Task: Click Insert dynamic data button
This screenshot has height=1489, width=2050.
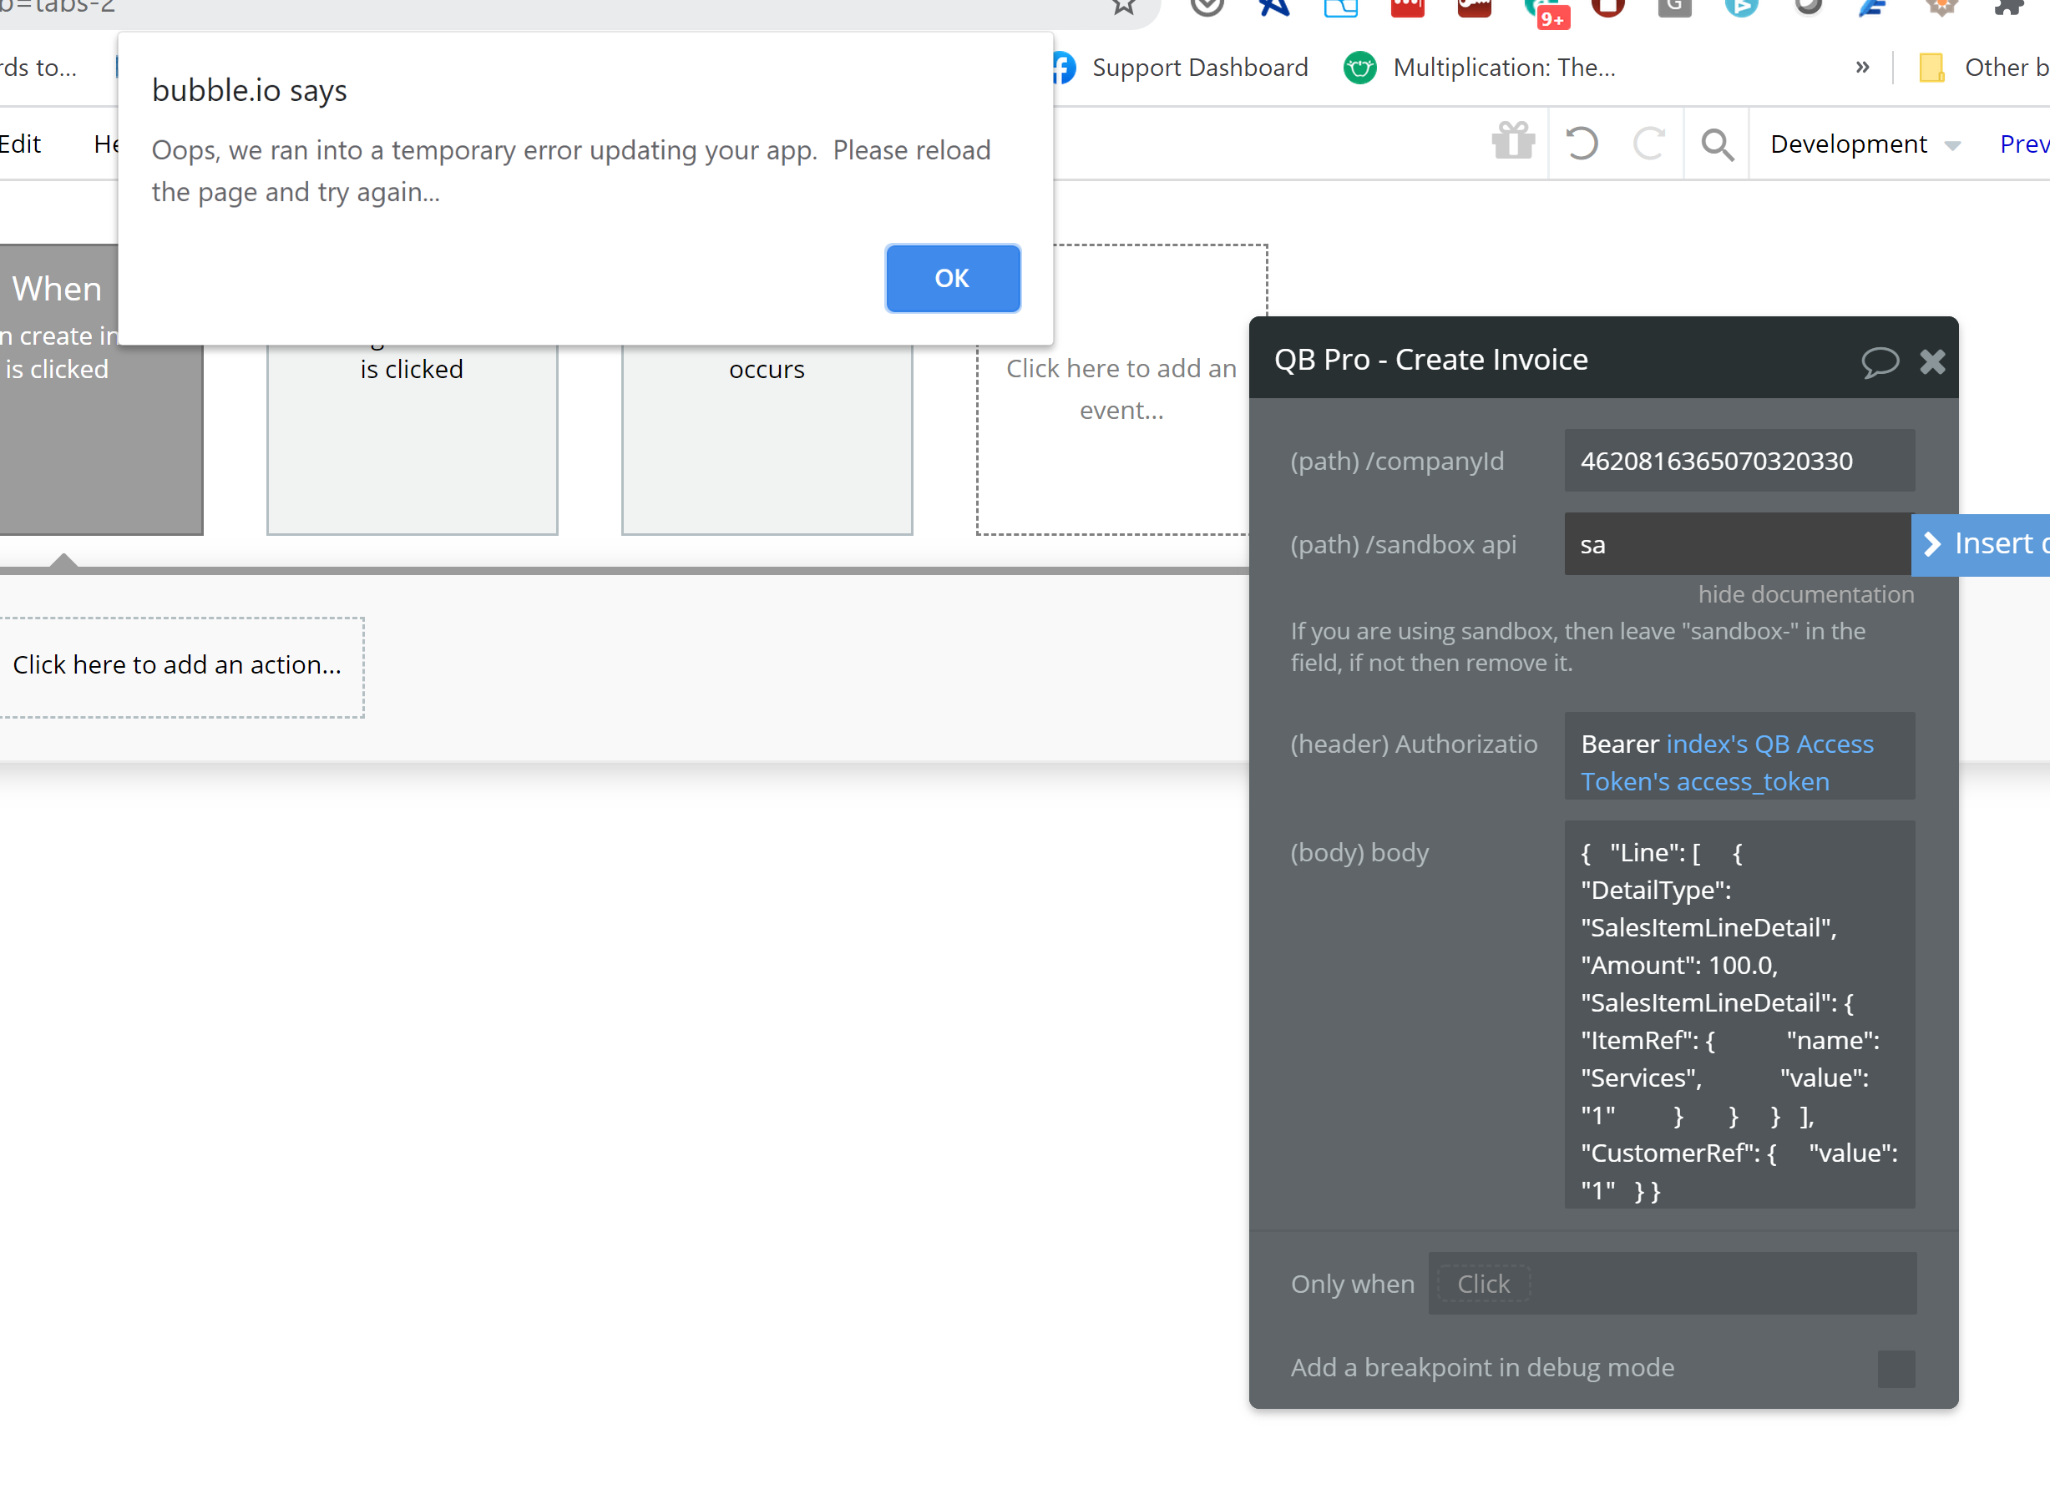Action: (x=1981, y=544)
